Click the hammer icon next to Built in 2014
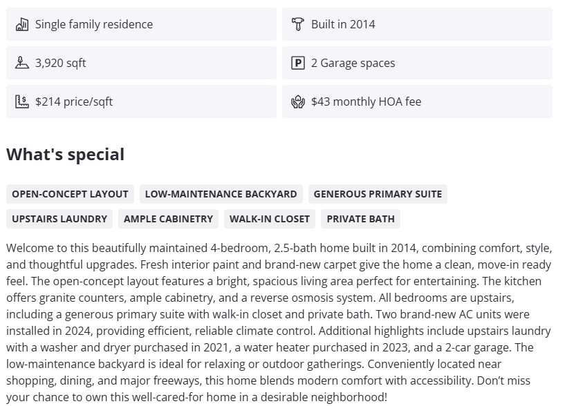 coord(298,24)
